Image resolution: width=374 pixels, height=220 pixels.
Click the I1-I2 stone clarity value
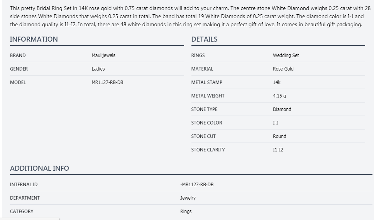(x=278, y=150)
